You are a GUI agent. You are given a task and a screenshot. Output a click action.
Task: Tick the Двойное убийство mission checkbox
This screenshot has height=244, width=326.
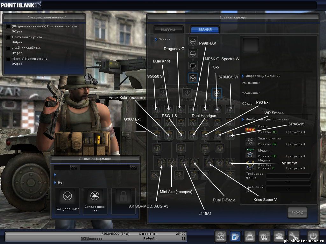(9, 48)
